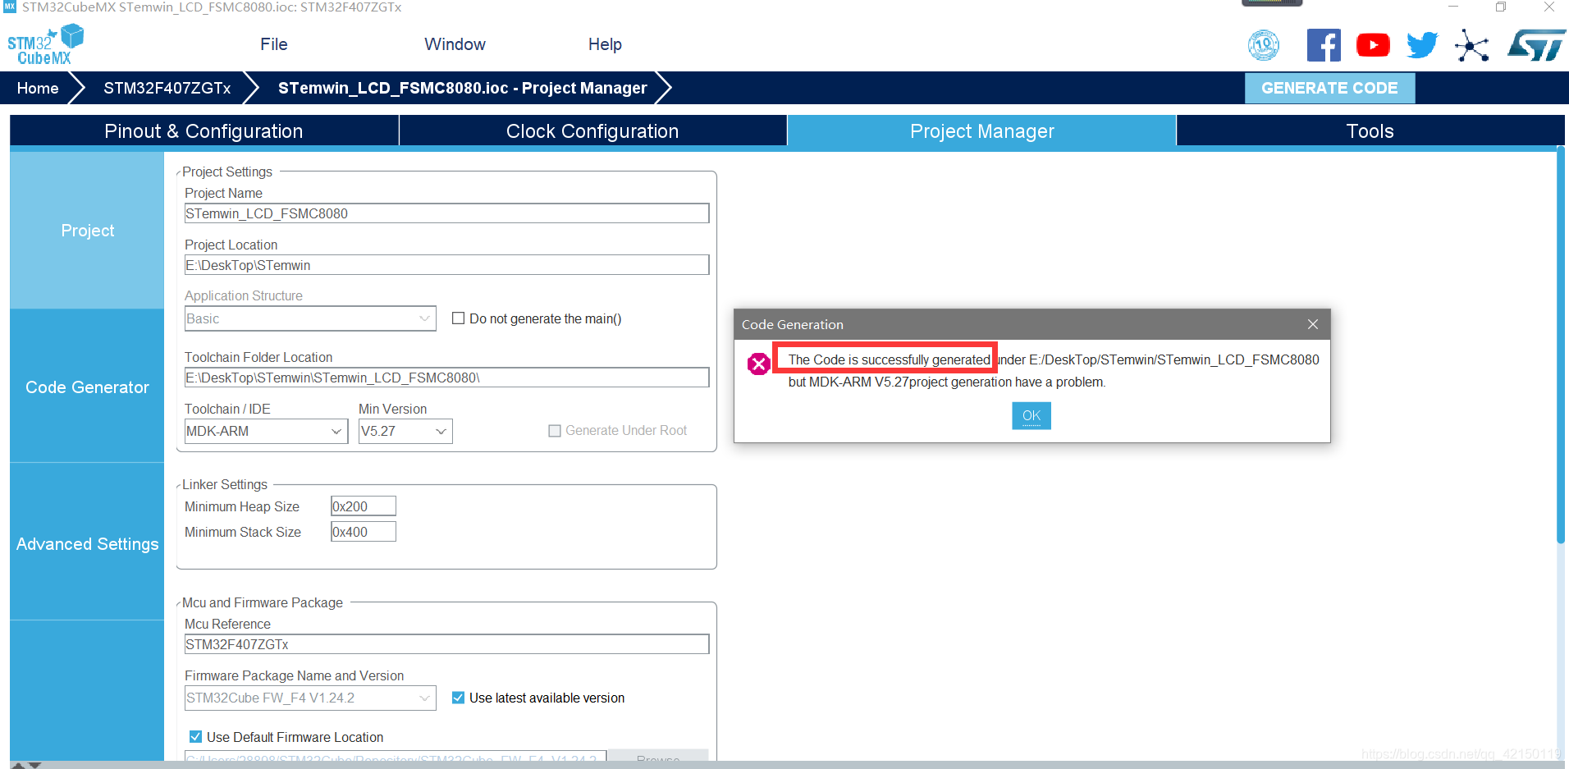
Task: Open the YouTube icon link
Action: [x=1373, y=45]
